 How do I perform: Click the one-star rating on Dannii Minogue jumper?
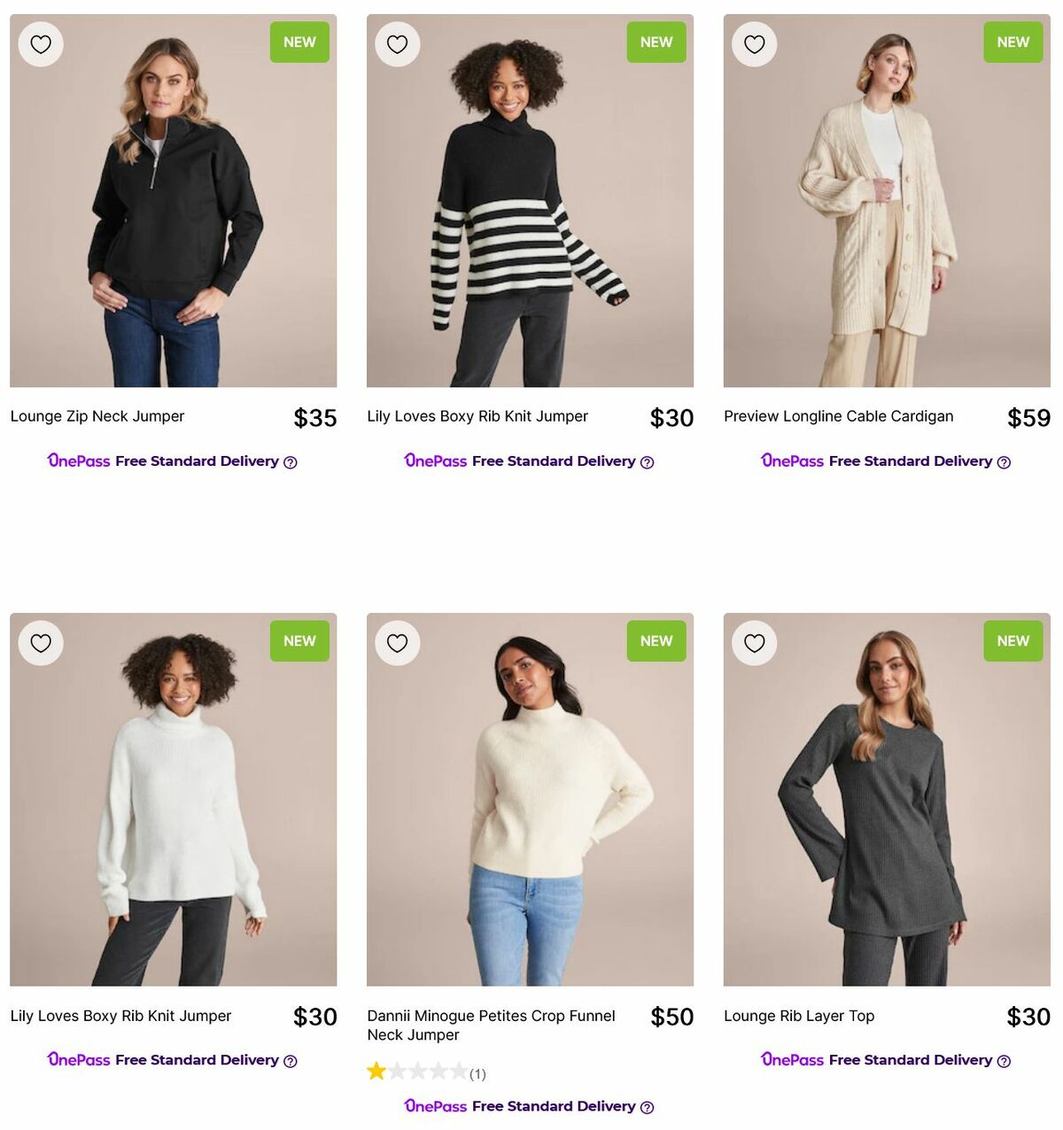point(376,1072)
